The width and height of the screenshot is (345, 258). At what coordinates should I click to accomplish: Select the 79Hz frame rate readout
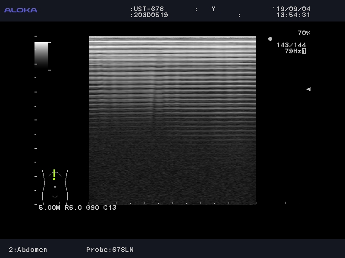tap(292, 51)
